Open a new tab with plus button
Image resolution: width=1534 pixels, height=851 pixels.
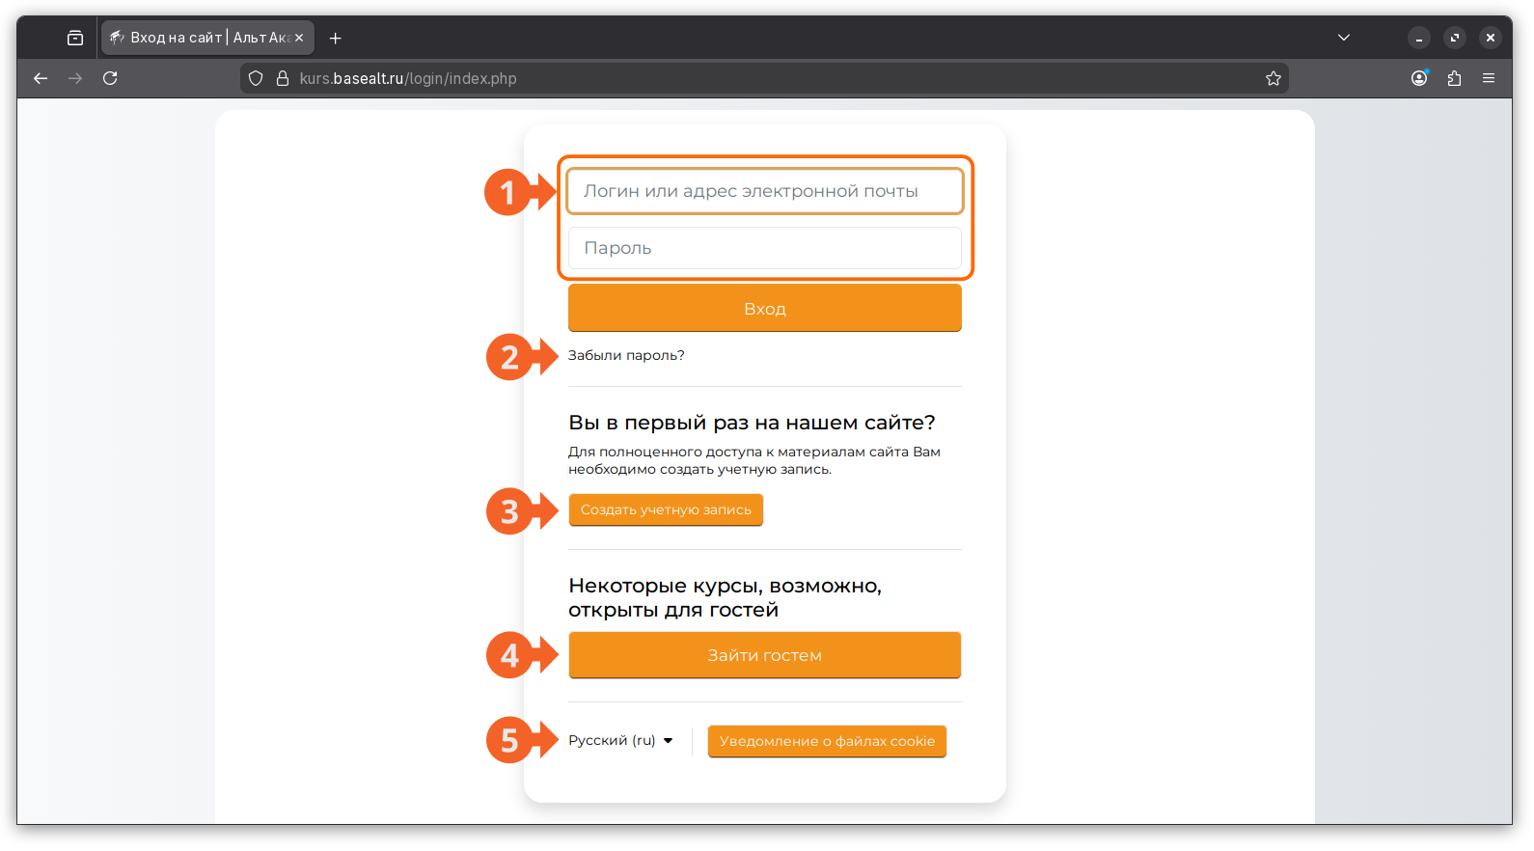click(335, 38)
